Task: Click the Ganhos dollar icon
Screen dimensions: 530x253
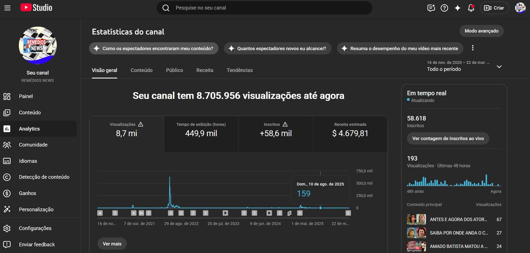Action: pos(7,193)
